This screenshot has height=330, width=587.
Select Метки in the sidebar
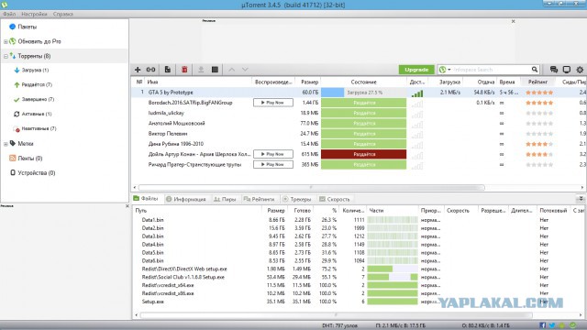tap(26, 144)
